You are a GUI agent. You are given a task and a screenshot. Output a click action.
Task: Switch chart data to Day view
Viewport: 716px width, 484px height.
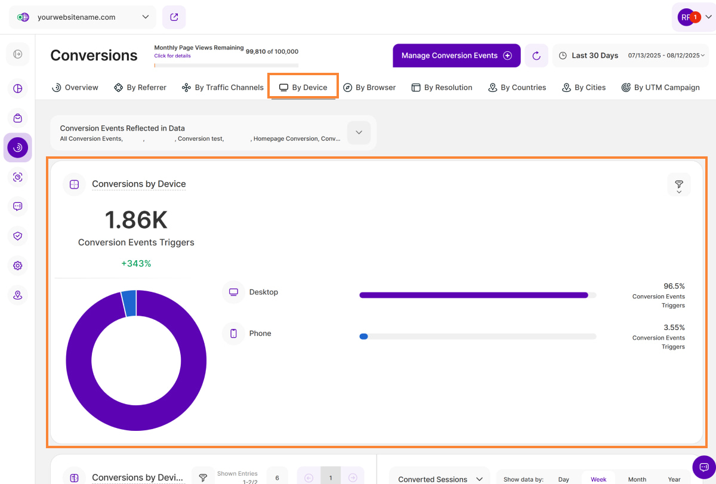(x=563, y=479)
